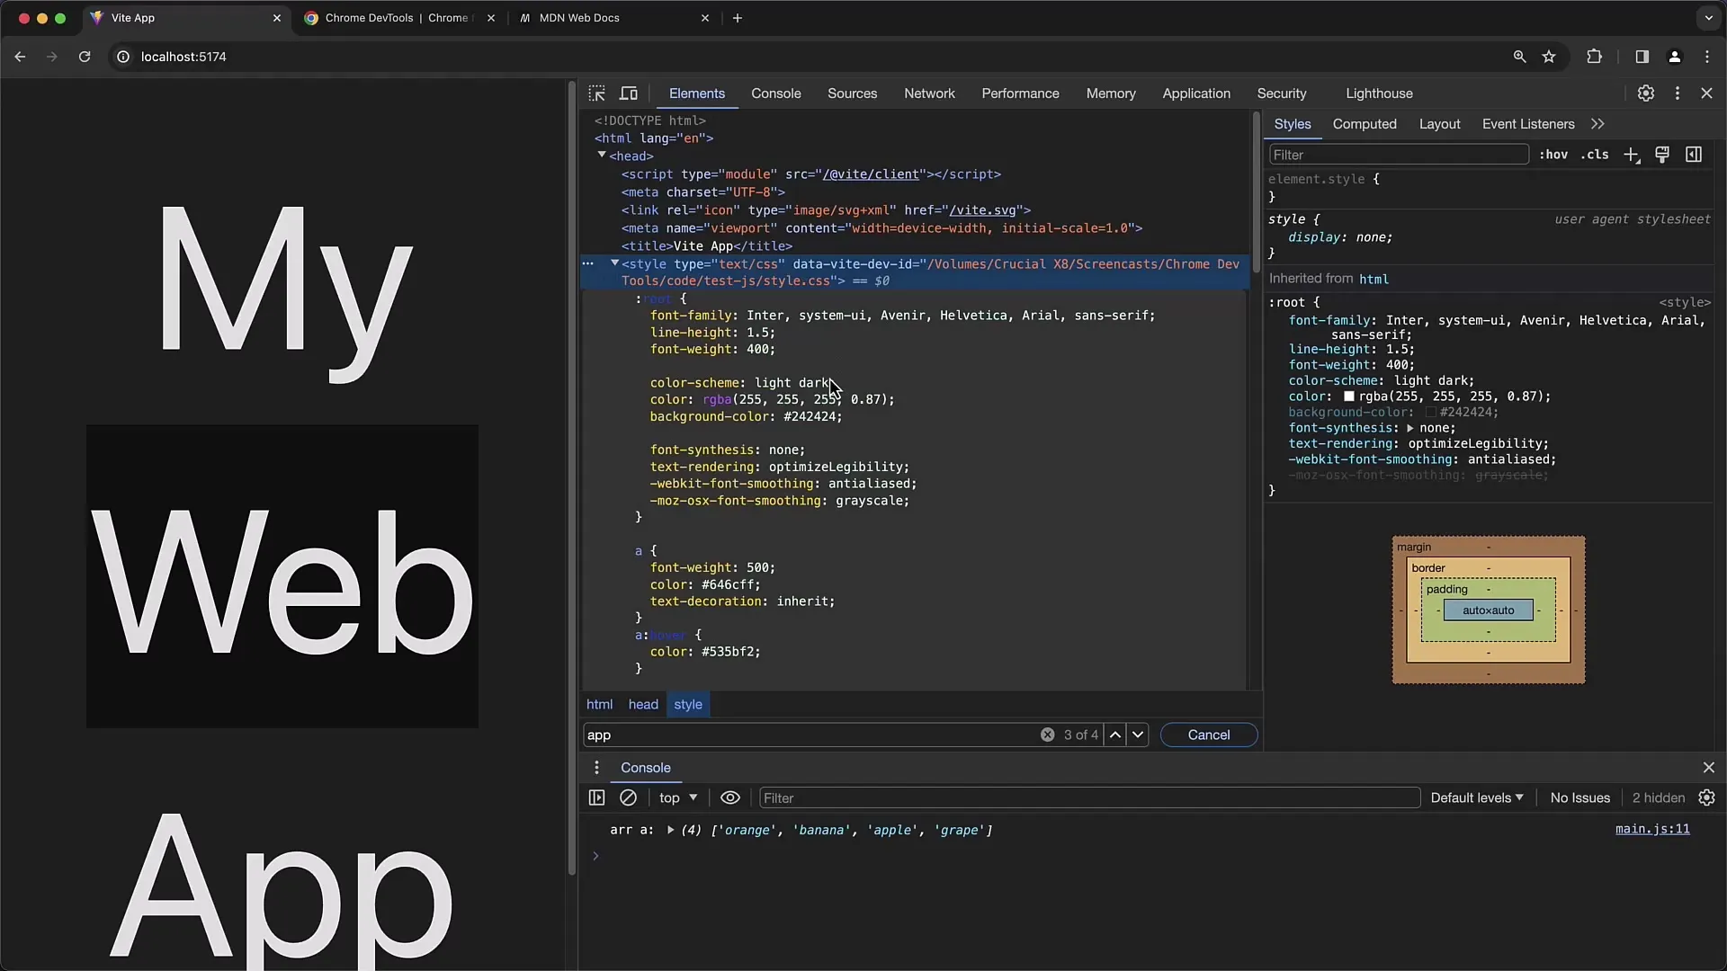Open the Default levels dropdown
Viewport: 1727px width, 971px height.
[x=1477, y=797]
